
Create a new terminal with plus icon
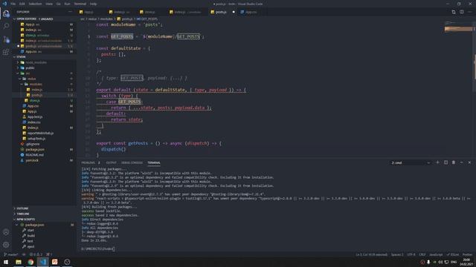(x=437, y=162)
